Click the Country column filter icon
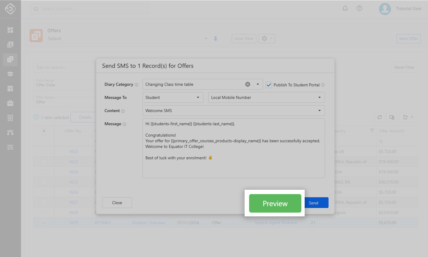The image size is (428, 257). tap(372, 131)
